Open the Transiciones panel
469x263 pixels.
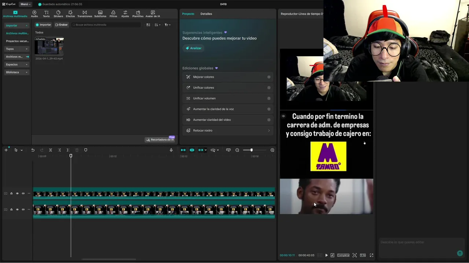tap(85, 14)
